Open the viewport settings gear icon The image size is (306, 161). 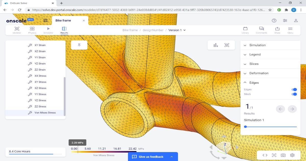point(292,155)
